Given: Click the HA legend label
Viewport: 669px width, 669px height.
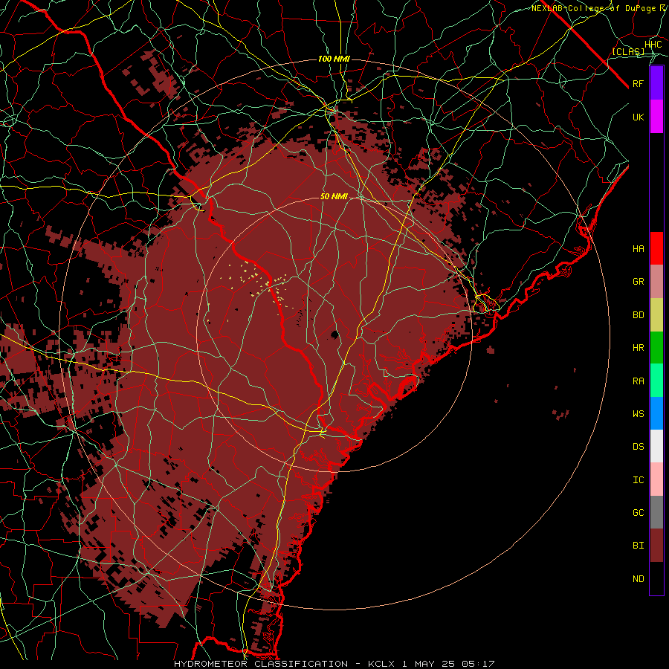Looking at the screenshot, I should point(638,248).
